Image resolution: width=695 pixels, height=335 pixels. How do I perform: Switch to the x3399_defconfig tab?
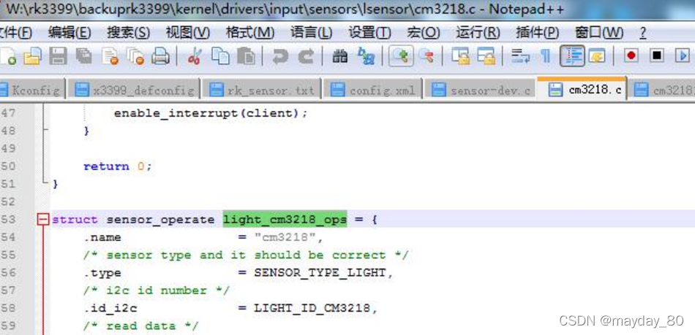(x=134, y=91)
